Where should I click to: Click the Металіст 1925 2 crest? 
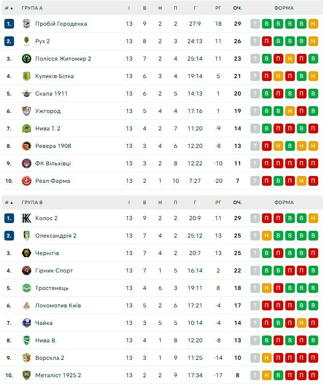click(x=27, y=375)
